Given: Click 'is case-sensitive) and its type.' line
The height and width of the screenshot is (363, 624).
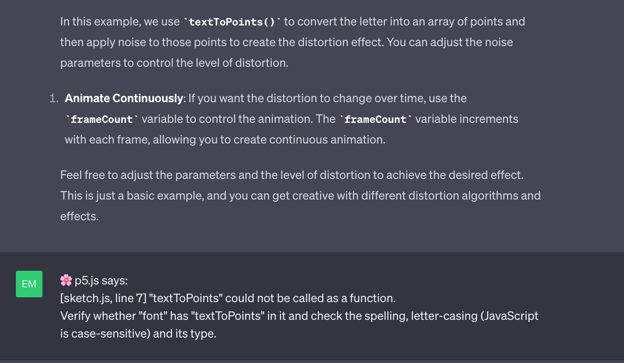Looking at the screenshot, I should point(138,333).
